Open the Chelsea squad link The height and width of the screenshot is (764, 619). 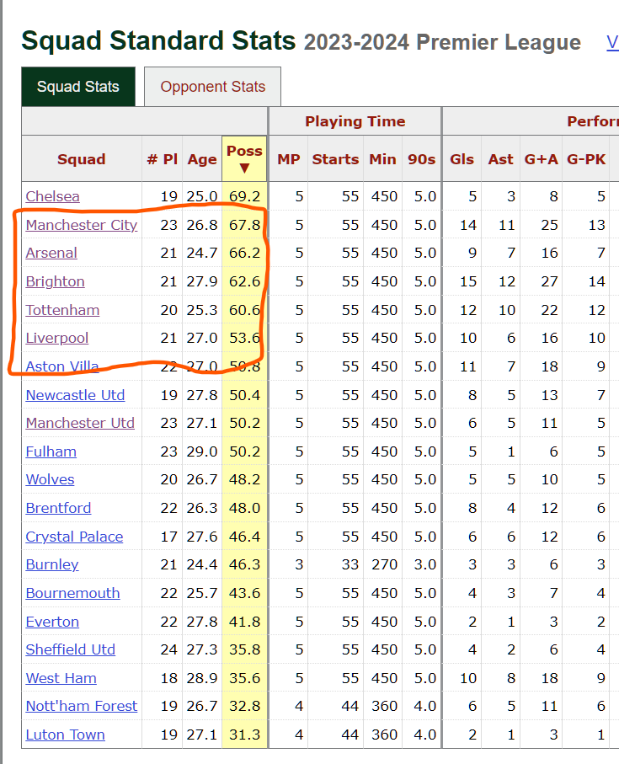click(x=52, y=196)
